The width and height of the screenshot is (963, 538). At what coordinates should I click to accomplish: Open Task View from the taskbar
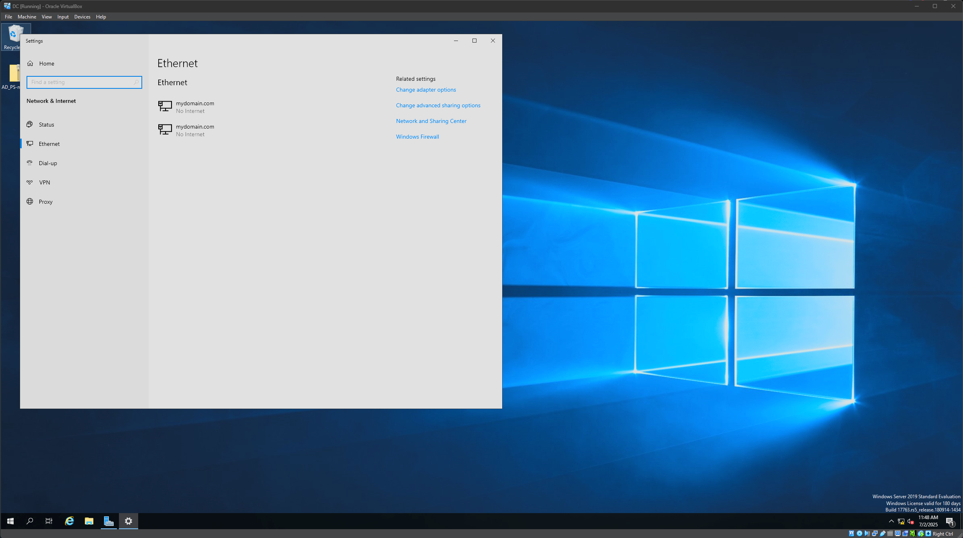point(49,521)
